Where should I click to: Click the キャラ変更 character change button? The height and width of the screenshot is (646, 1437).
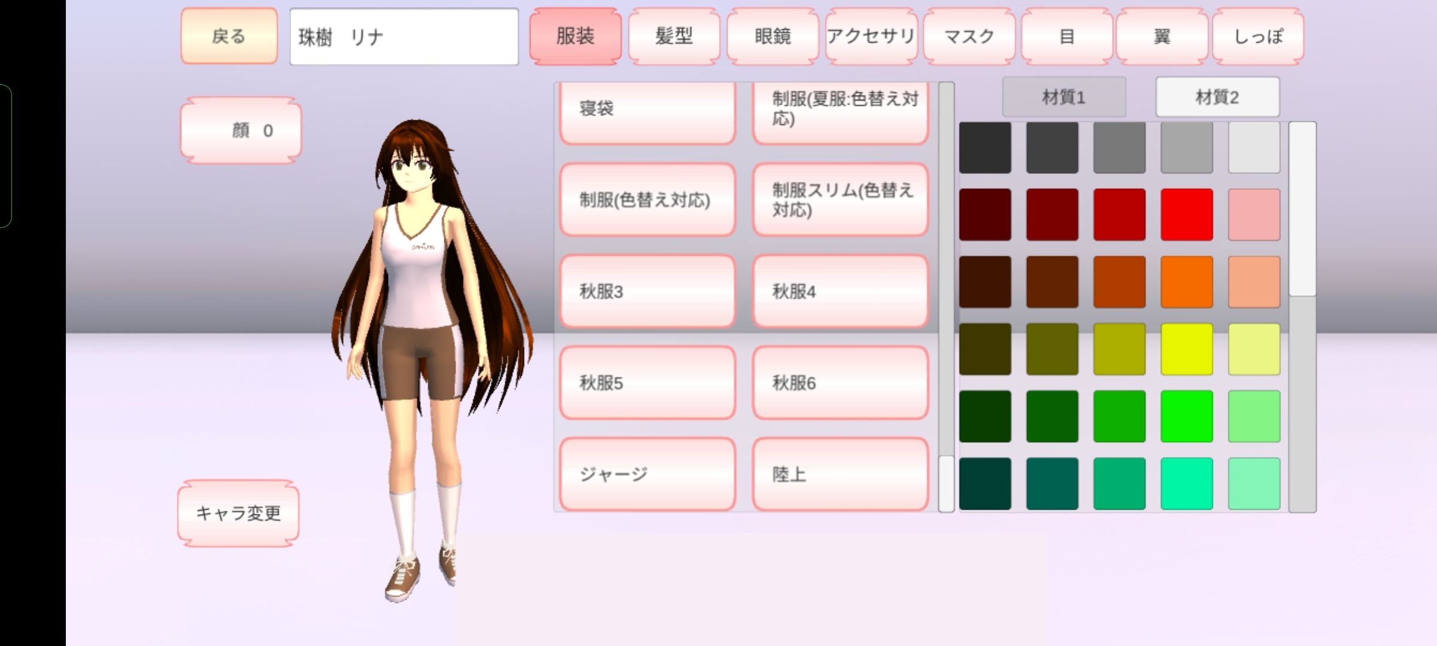[x=238, y=513]
